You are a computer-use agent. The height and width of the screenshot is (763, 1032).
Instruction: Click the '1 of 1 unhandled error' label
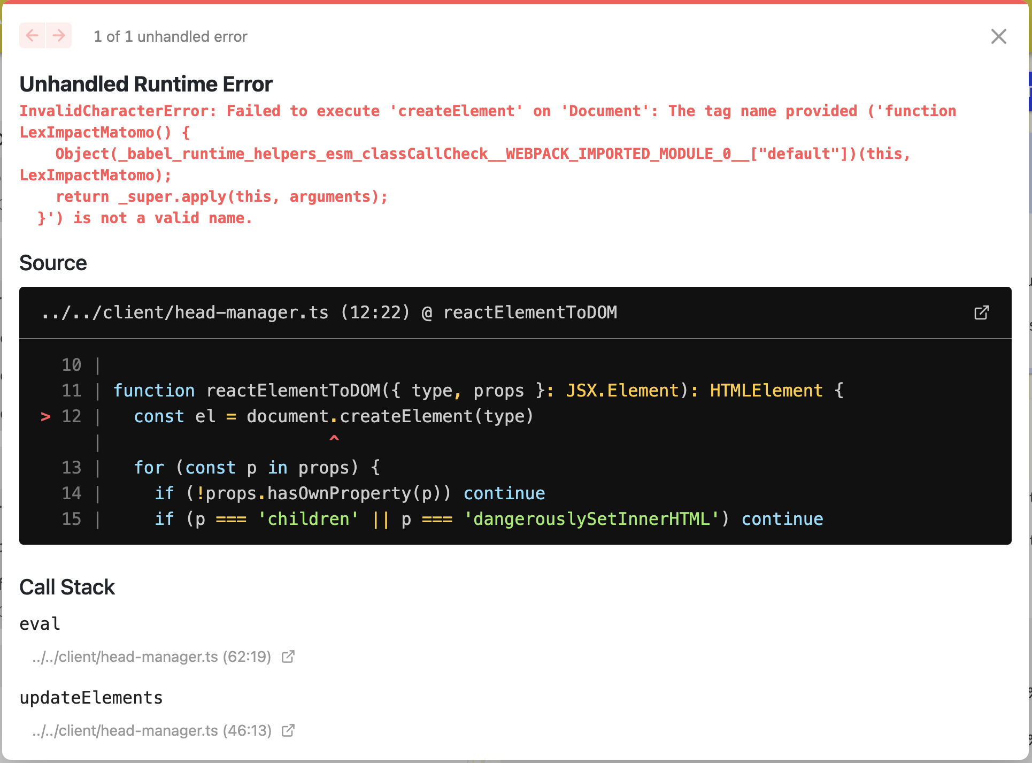170,36
